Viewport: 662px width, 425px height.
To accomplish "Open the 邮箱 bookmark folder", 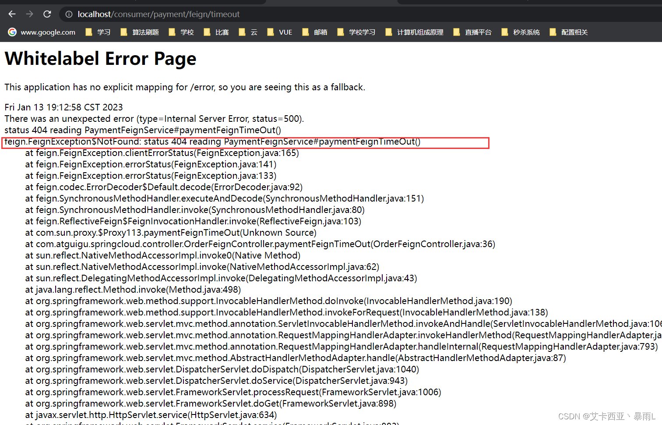I will coord(315,32).
